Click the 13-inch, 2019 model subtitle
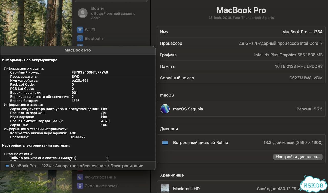 tap(241, 18)
